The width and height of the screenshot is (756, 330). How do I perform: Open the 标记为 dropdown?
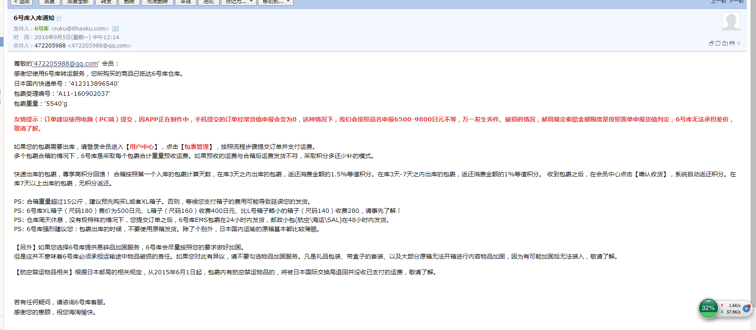[239, 2]
